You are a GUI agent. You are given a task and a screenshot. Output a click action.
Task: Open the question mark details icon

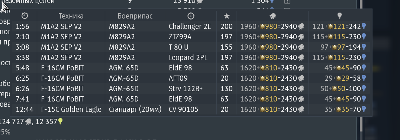(287, 1)
